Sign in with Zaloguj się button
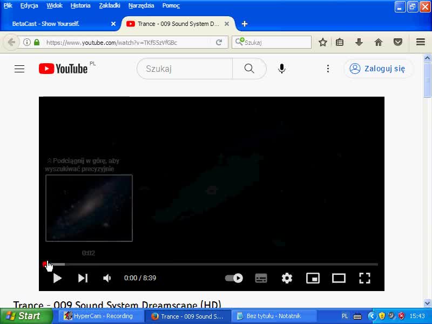This screenshot has height=324, width=432. coord(378,69)
